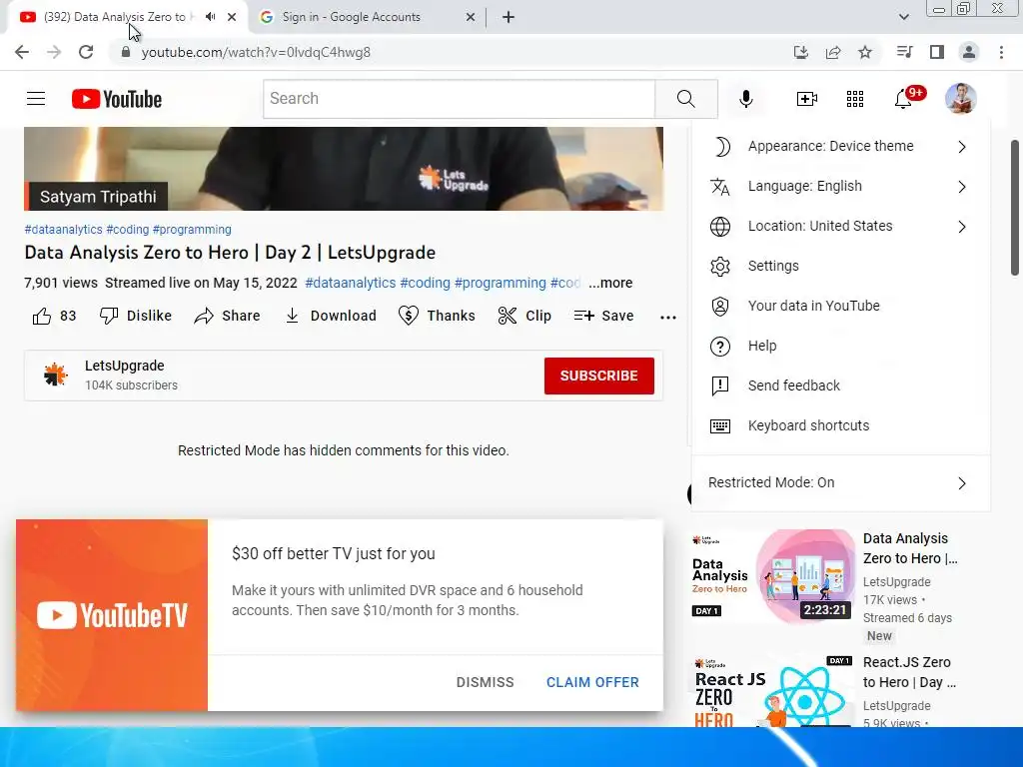Click #programming hashtag above title
1023x767 pixels.
click(x=192, y=230)
